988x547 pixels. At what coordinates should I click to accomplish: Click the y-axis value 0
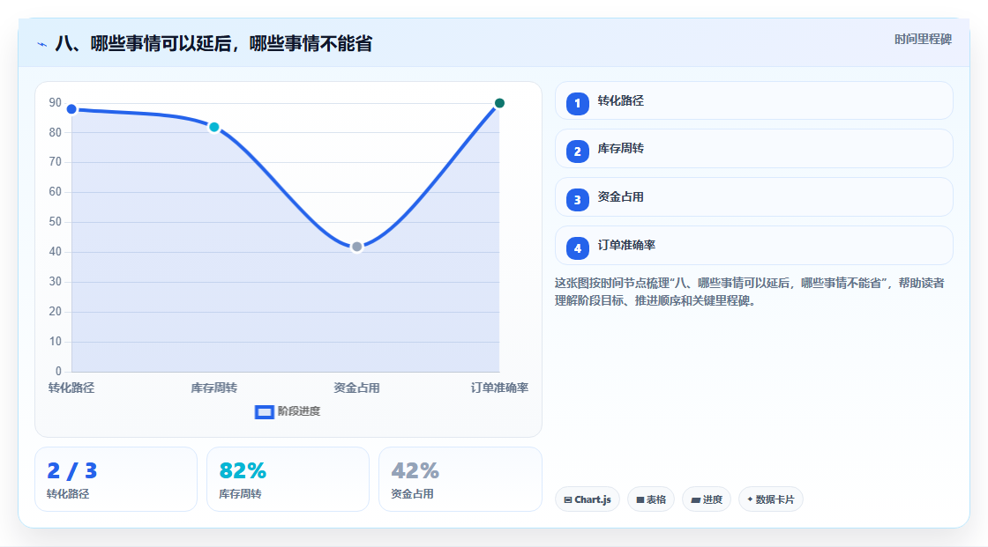click(58, 372)
